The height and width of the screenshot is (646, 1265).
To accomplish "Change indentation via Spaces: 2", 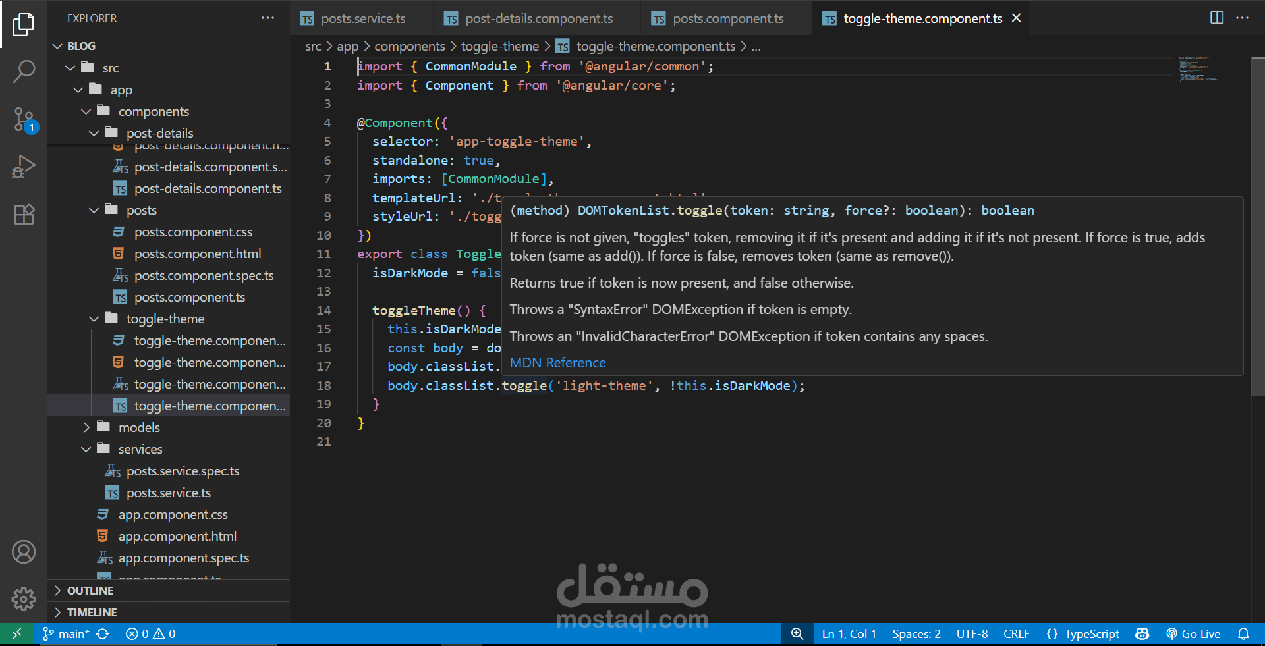I will coord(916,634).
